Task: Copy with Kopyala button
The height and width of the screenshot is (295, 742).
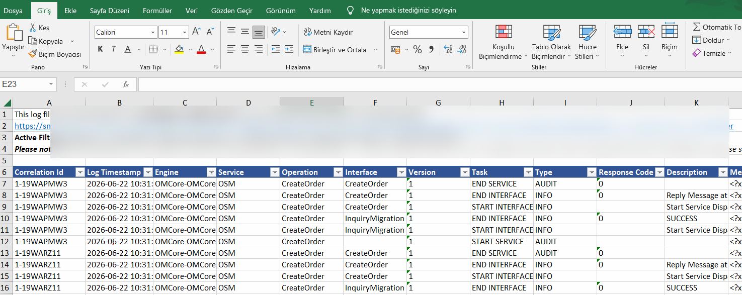Action: (46, 41)
